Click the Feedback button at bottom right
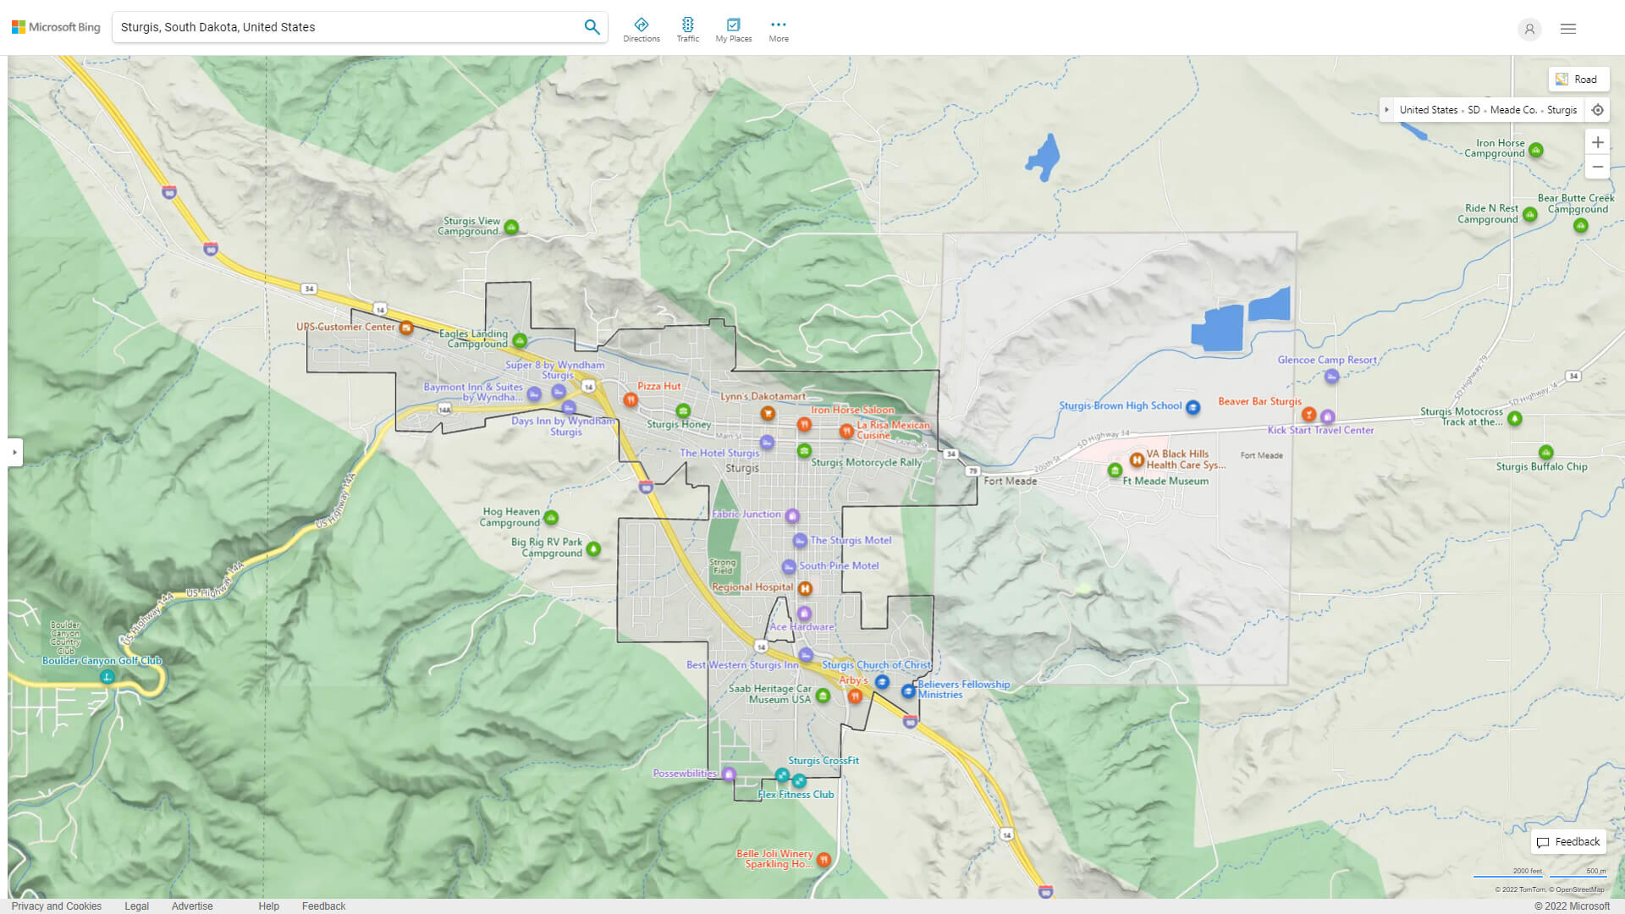1625x914 pixels. [1568, 841]
